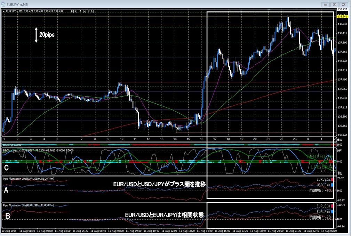
Task: Click the 120.74 scale value
Action: [x=341, y=205]
